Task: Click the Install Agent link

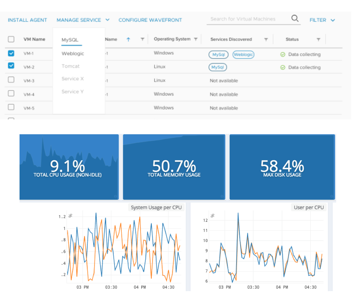Action: [x=27, y=20]
